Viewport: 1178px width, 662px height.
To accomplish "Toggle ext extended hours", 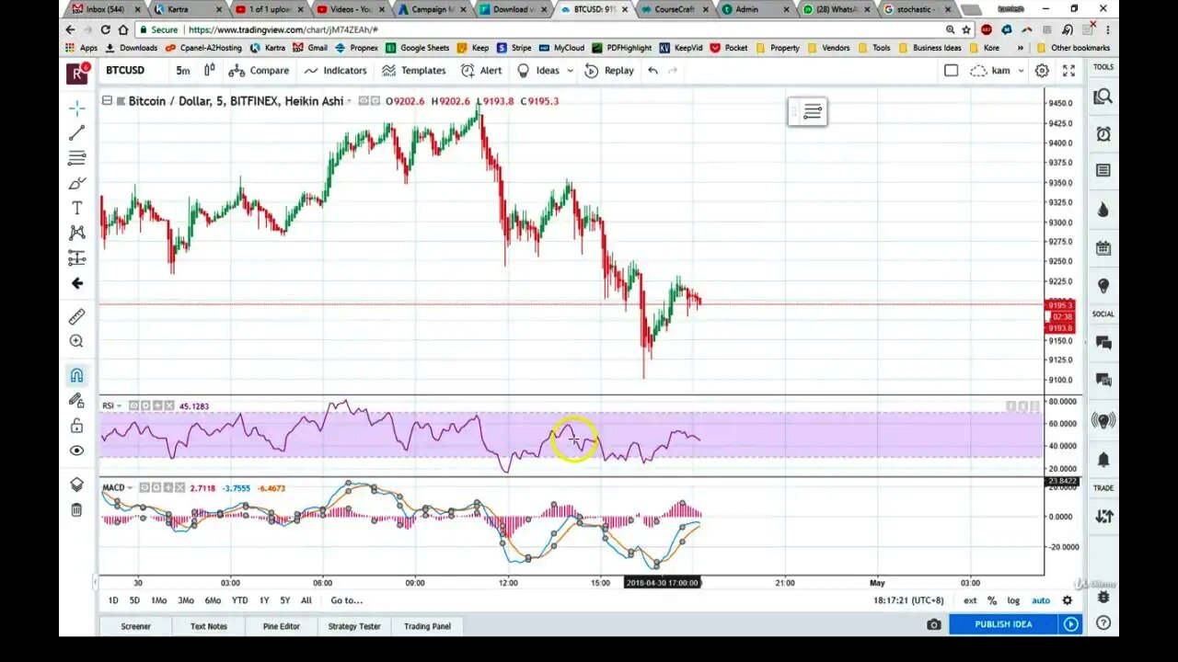I will pos(970,600).
